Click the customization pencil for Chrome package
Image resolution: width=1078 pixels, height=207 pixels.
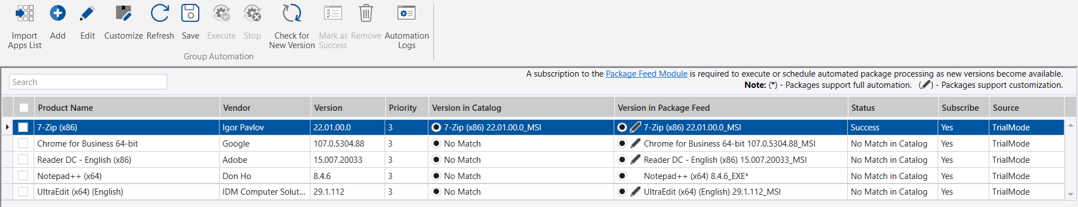pos(636,143)
